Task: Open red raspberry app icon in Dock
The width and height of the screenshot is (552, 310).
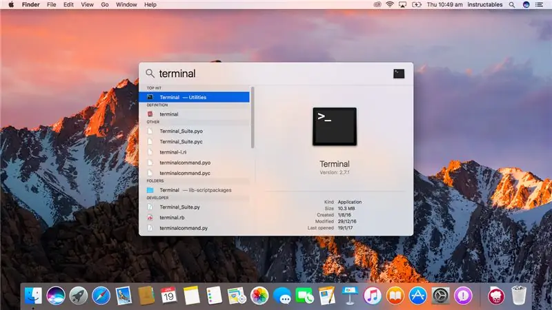Action: pos(495,296)
